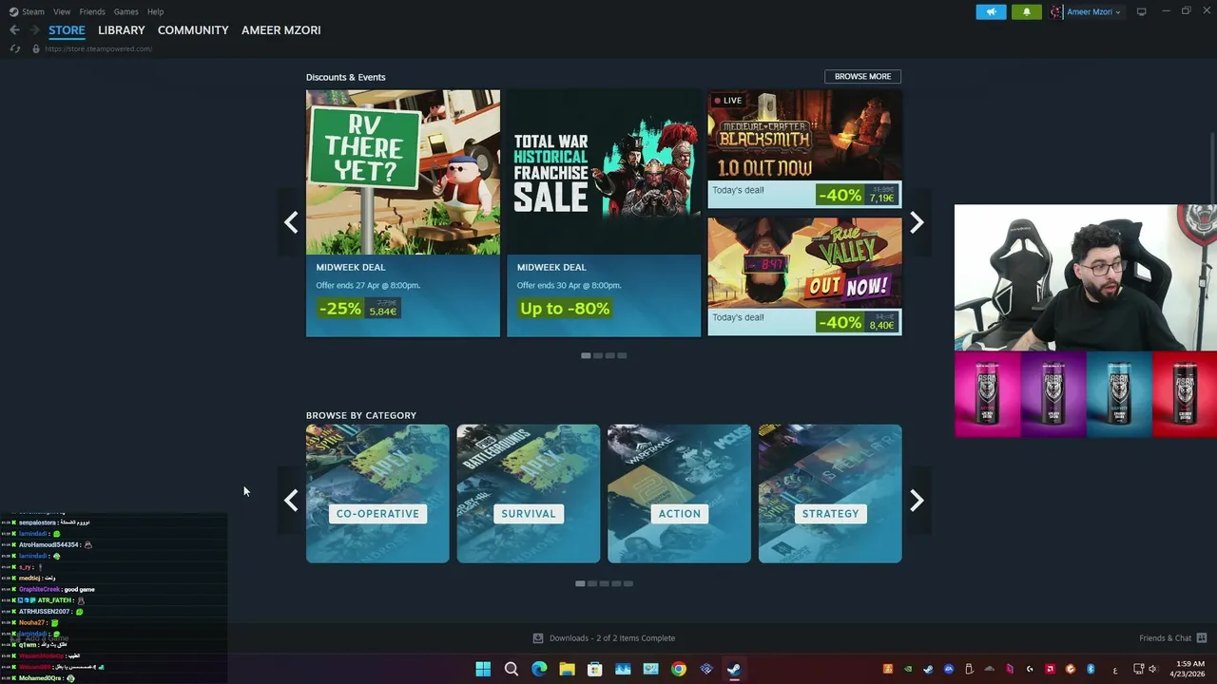Image resolution: width=1217 pixels, height=684 pixels.
Task: Open the Windows Start menu
Action: tap(483, 669)
